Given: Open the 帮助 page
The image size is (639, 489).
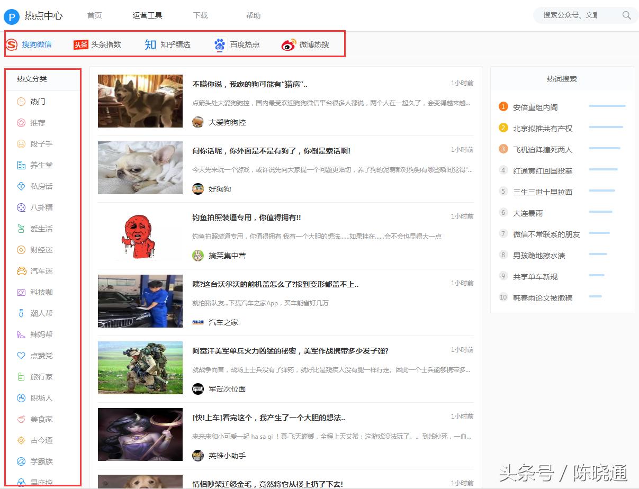Looking at the screenshot, I should (x=253, y=15).
